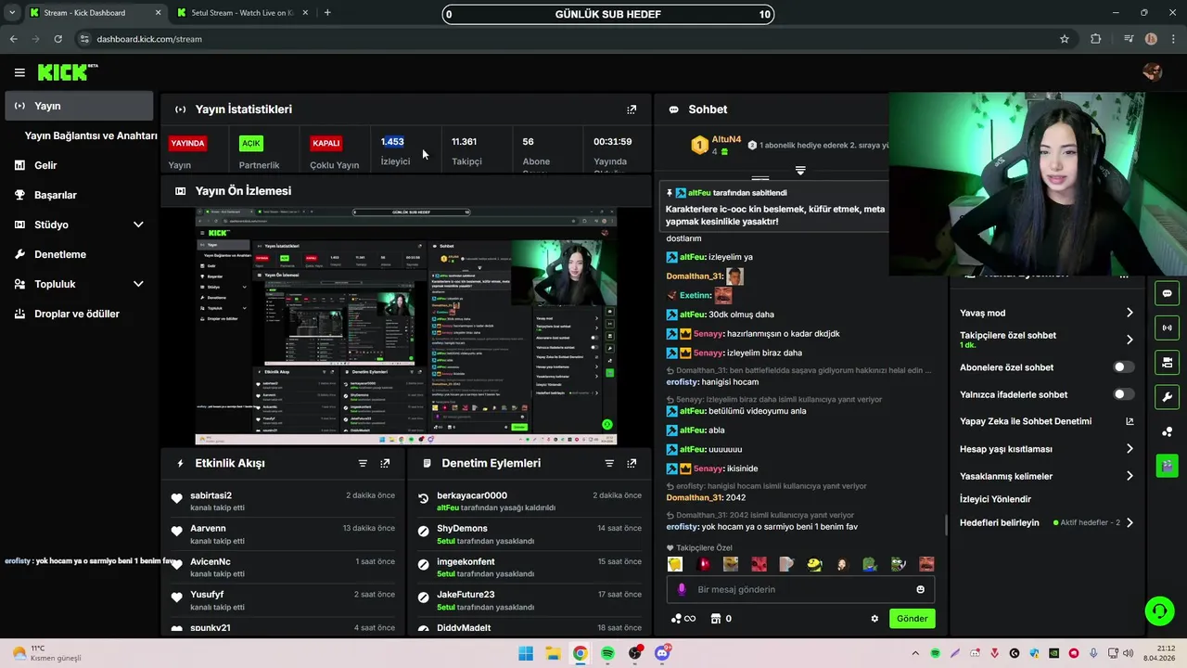Image resolution: width=1187 pixels, height=668 pixels.
Task: Open chat settings gear next to Gönder
Action: (874, 619)
